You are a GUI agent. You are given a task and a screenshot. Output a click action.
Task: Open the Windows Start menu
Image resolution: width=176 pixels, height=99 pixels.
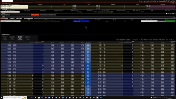[2, 98]
